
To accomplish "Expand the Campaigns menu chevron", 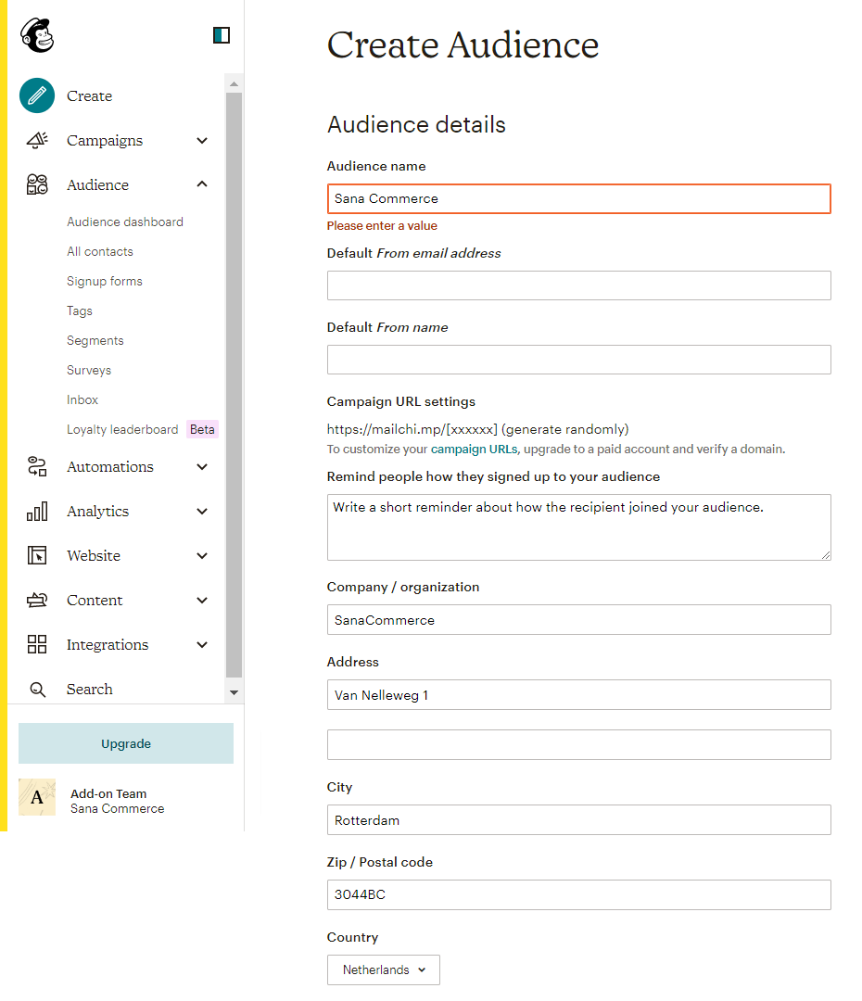I will (x=202, y=141).
